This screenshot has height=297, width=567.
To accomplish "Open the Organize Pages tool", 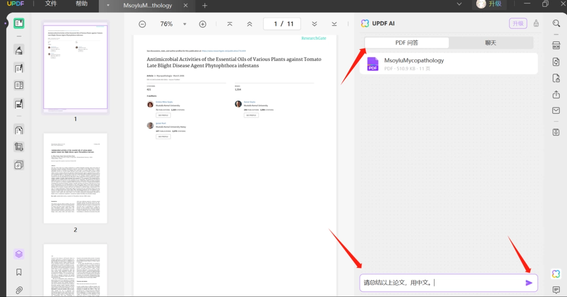I will 19,130.
